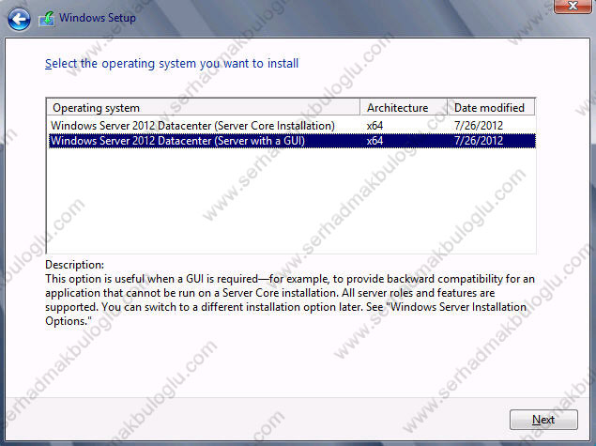Click x64 in the Server with GUI row

(x=374, y=141)
